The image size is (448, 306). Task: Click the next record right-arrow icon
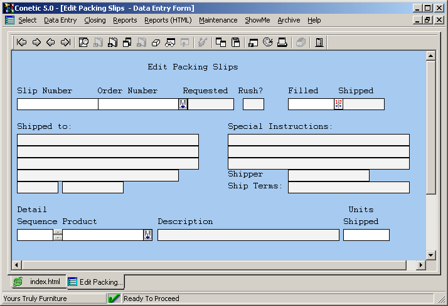(36, 43)
